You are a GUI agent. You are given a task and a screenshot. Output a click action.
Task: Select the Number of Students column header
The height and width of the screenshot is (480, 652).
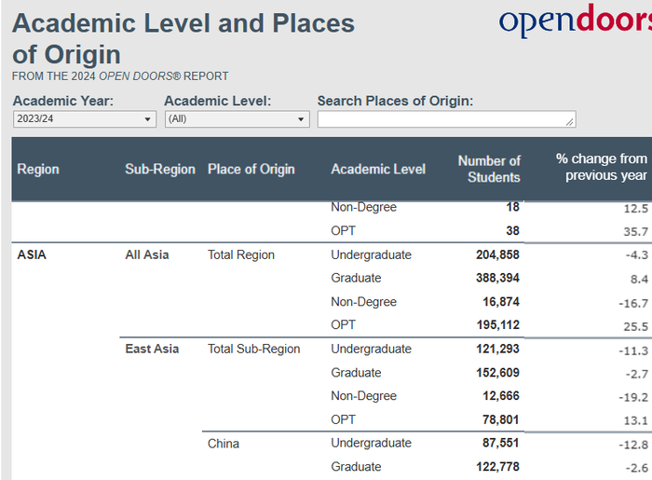click(x=489, y=169)
